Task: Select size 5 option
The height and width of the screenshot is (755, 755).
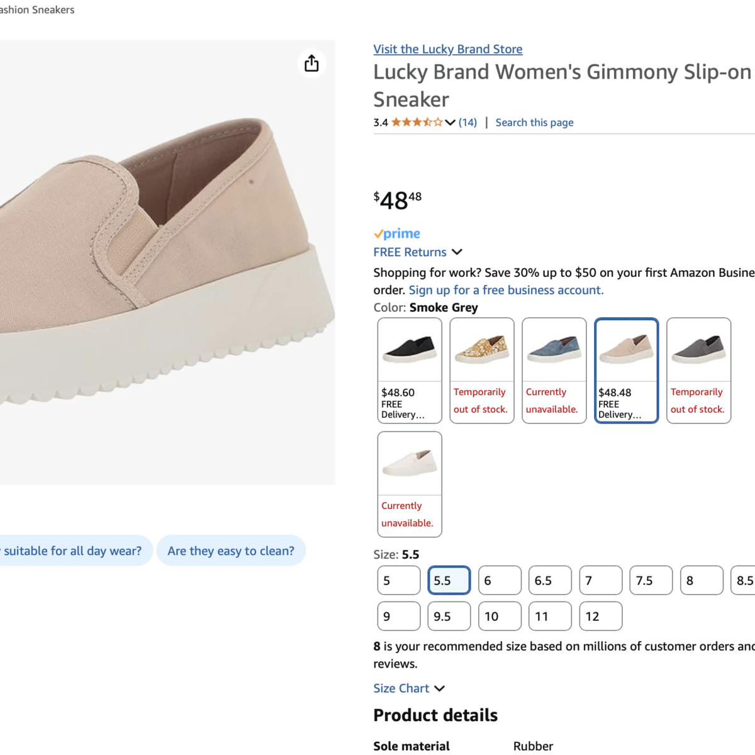Action: 399,580
